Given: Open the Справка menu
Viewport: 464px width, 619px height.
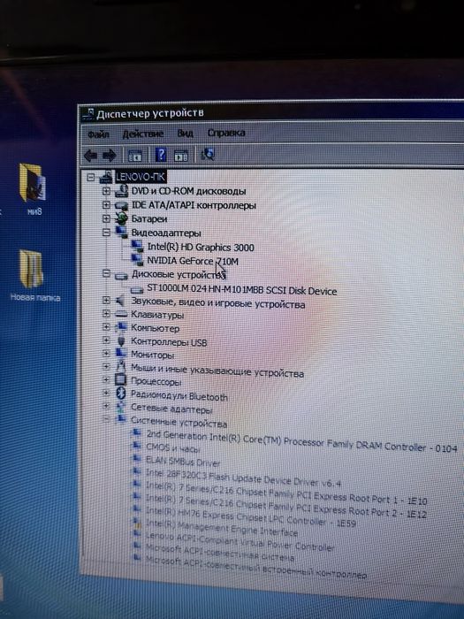Looking at the screenshot, I should pos(226,133).
